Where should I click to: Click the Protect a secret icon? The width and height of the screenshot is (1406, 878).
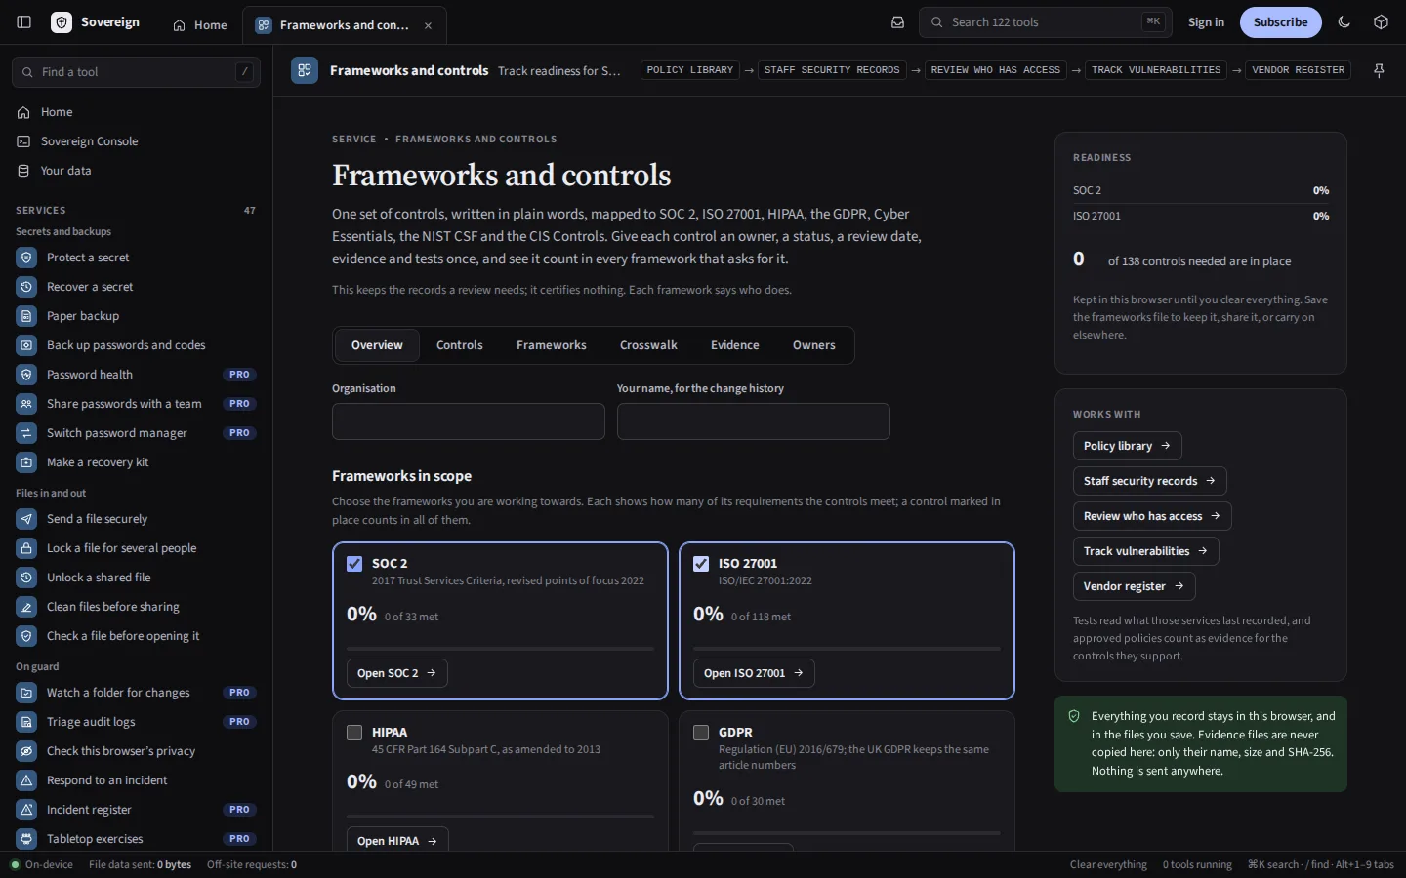[x=26, y=258]
